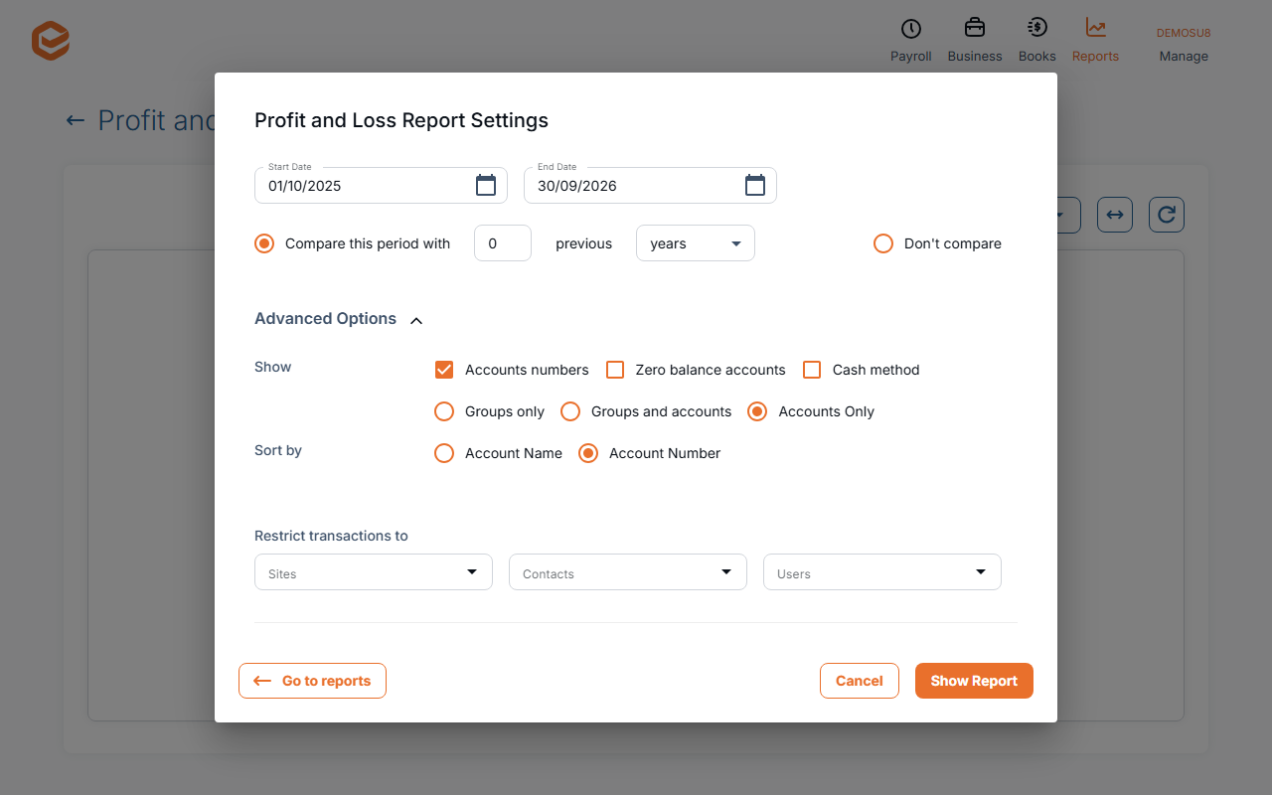This screenshot has height=795, width=1272.
Task: Click the Show Report button
Action: click(x=974, y=681)
